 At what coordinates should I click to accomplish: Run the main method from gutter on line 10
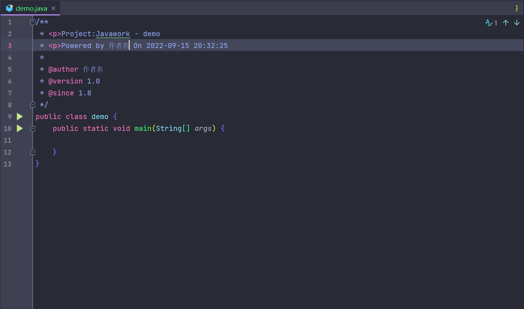[x=20, y=128]
